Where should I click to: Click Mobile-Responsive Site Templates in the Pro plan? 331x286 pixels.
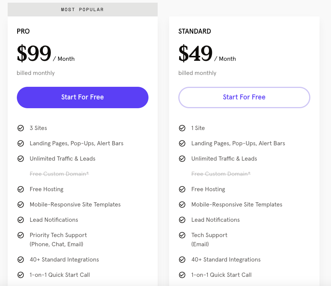[x=75, y=205]
